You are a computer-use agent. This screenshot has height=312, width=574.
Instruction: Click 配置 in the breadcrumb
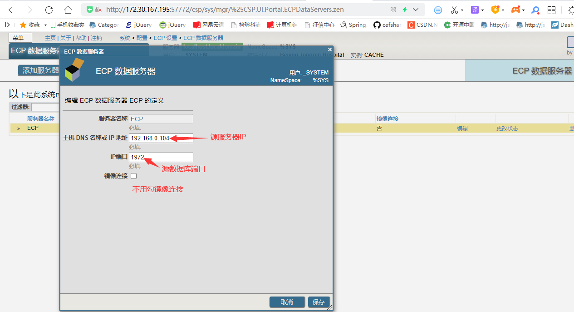click(x=142, y=38)
